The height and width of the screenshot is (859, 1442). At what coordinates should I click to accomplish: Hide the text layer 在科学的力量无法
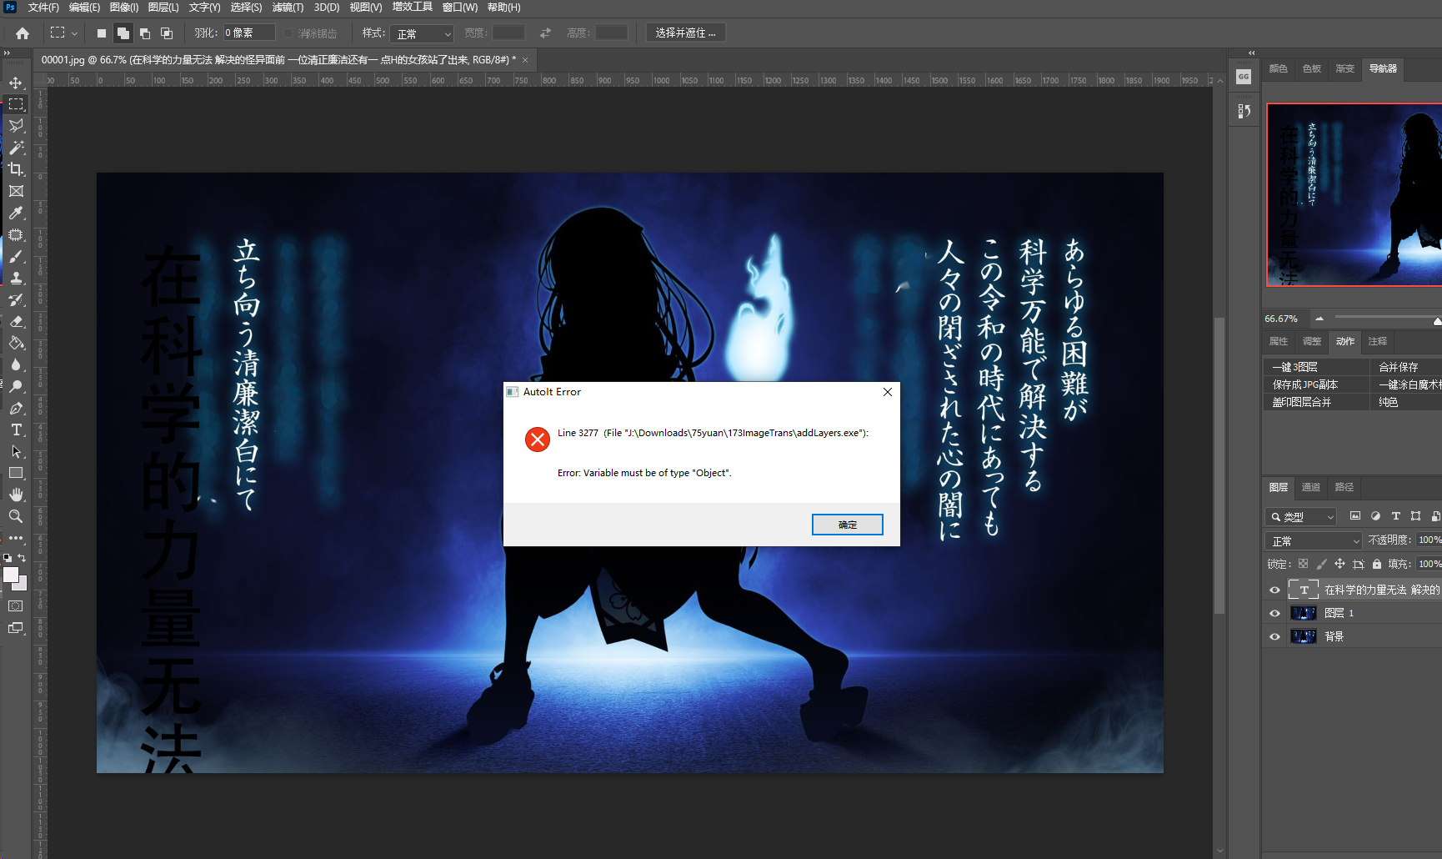point(1274,590)
